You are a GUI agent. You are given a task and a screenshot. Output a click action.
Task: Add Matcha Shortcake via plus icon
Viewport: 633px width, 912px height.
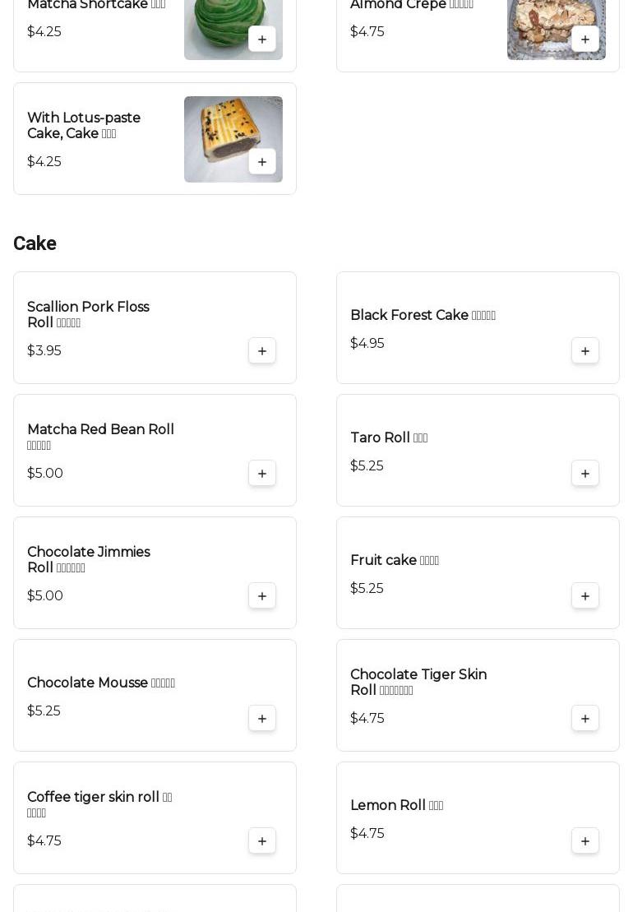[262, 39]
